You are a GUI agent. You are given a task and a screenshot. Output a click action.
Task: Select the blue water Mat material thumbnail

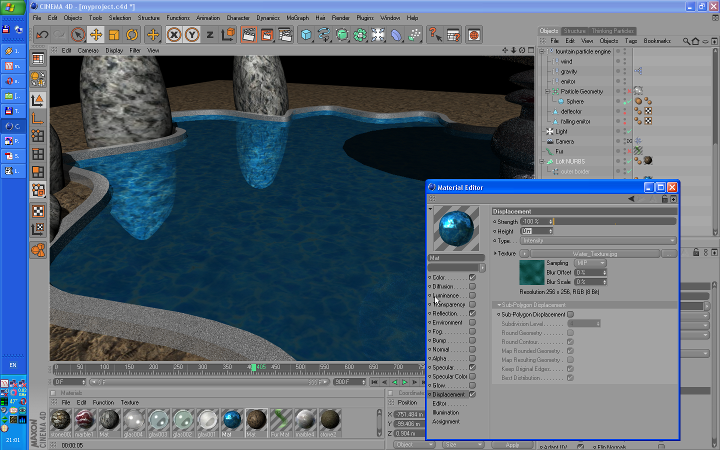click(231, 420)
